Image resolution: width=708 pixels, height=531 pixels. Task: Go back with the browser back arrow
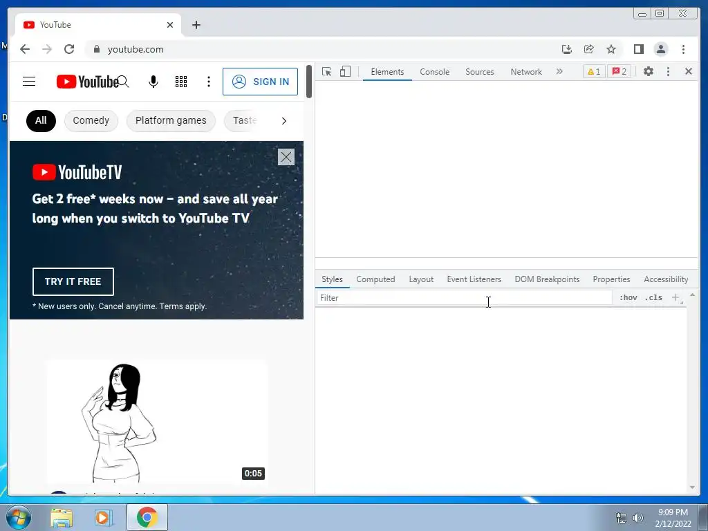pyautogui.click(x=25, y=49)
